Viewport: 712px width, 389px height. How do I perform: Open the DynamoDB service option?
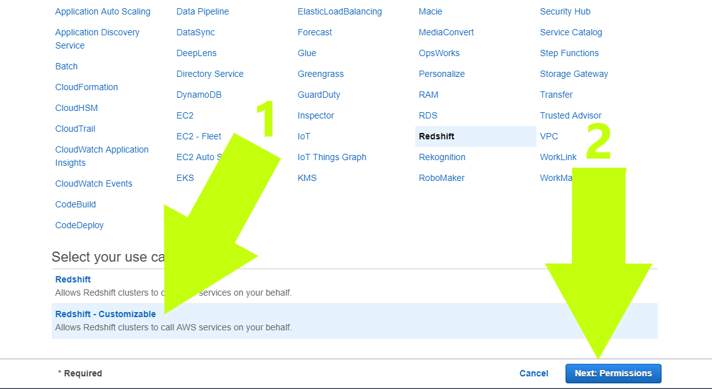tap(197, 95)
